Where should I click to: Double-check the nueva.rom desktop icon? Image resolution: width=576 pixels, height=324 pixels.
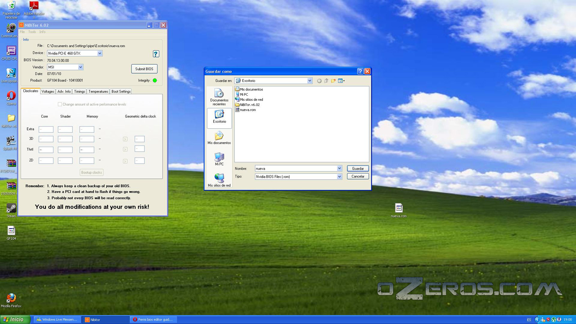coord(399,210)
